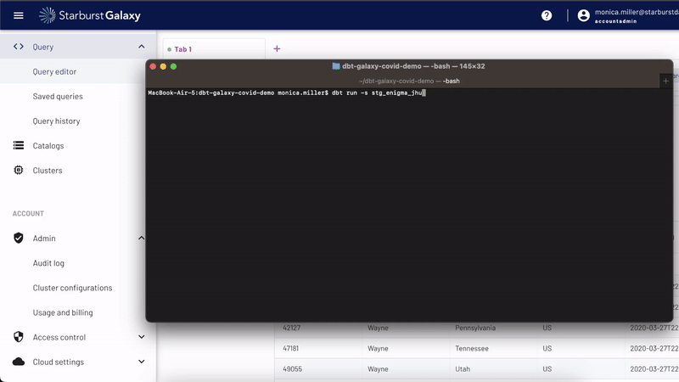Select the Cloud settings menu item

59,362
